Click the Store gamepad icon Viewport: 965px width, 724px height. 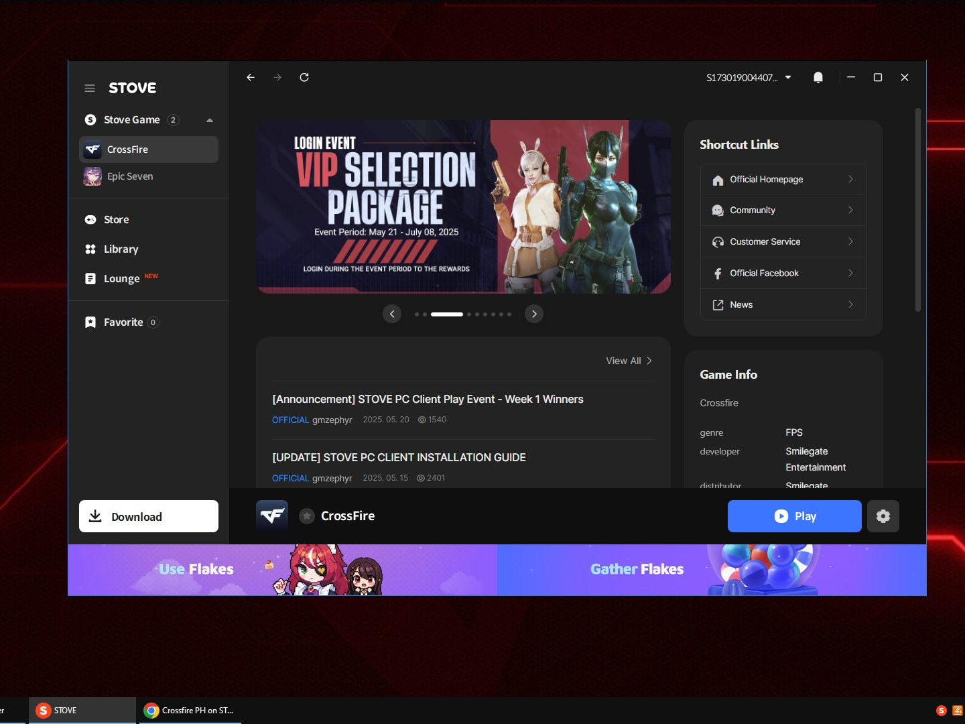pos(90,220)
